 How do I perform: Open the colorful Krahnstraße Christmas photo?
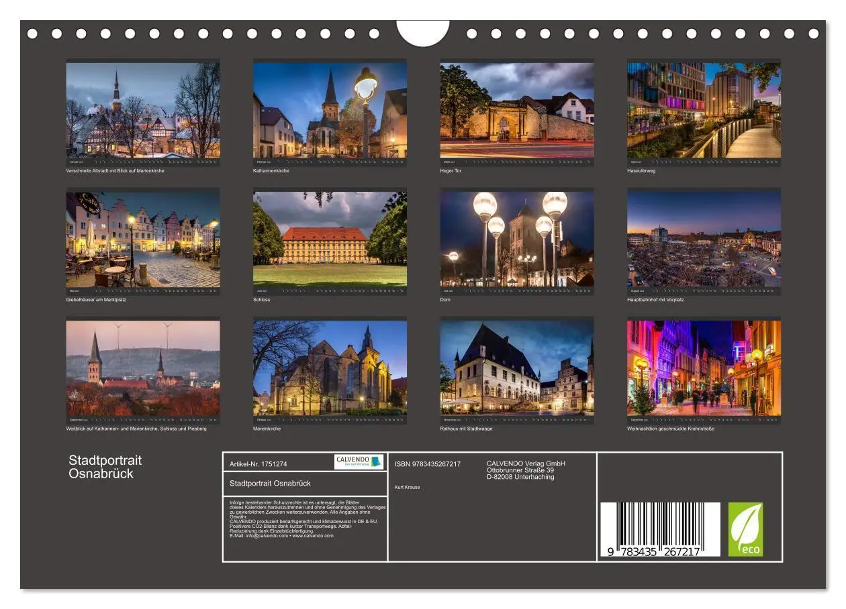coord(704,368)
